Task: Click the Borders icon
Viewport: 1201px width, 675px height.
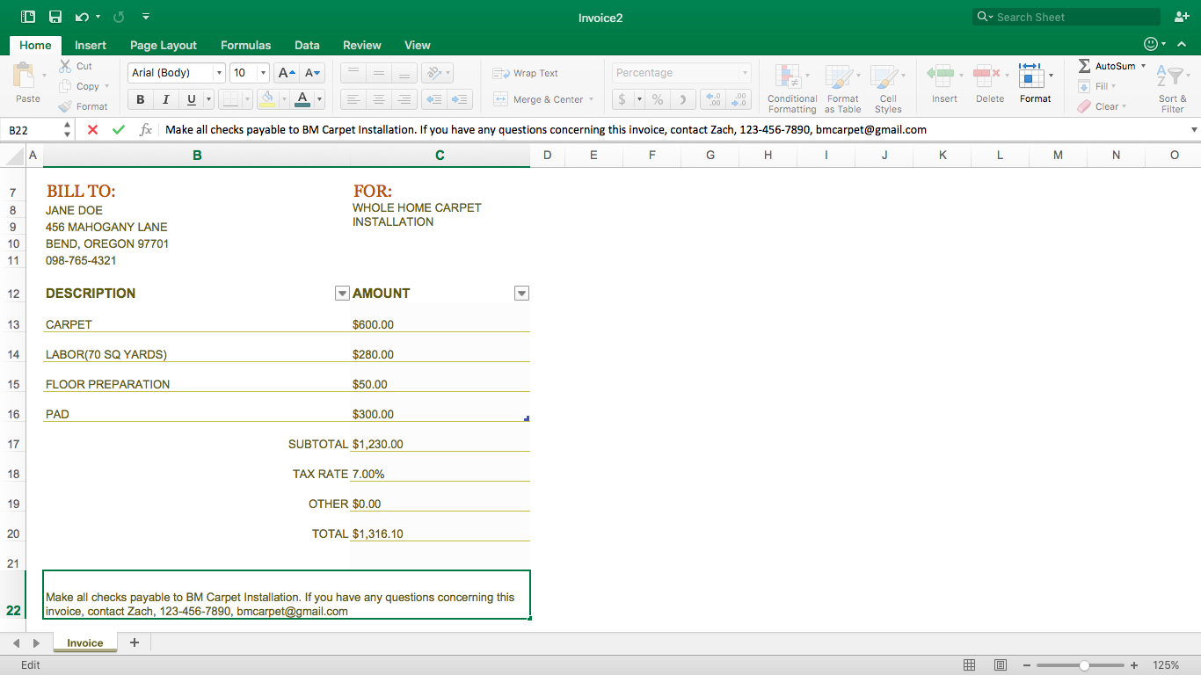Action: pos(230,99)
